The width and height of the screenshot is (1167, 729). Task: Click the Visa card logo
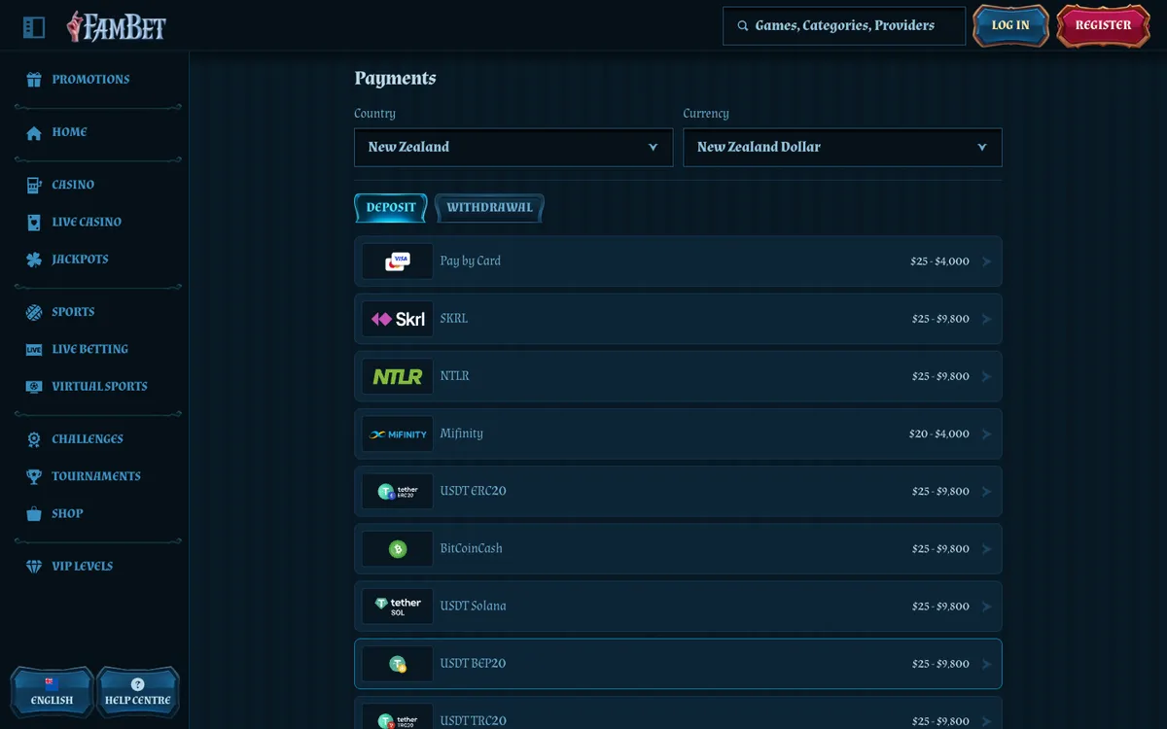[x=398, y=261]
